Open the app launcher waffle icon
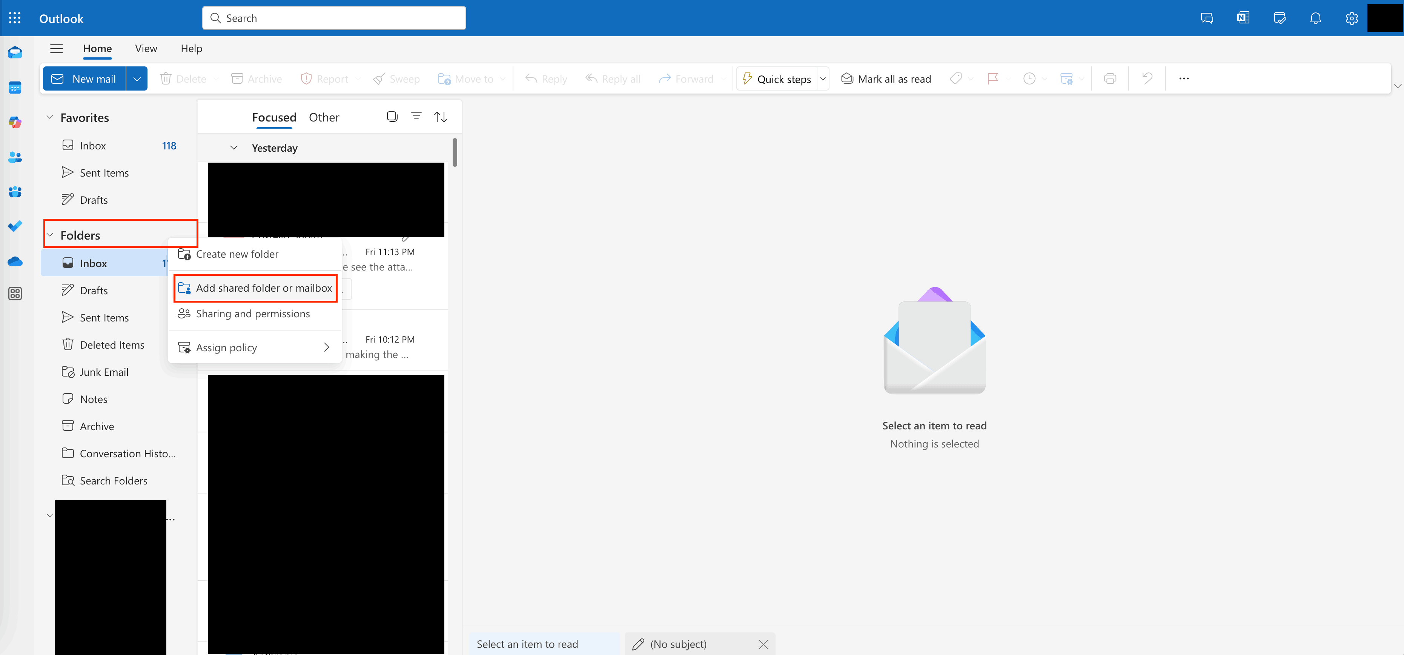1404x655 pixels. (x=15, y=18)
